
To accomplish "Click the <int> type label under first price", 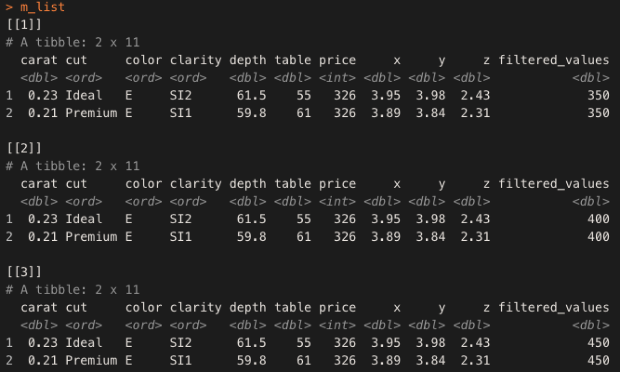I will click(337, 78).
